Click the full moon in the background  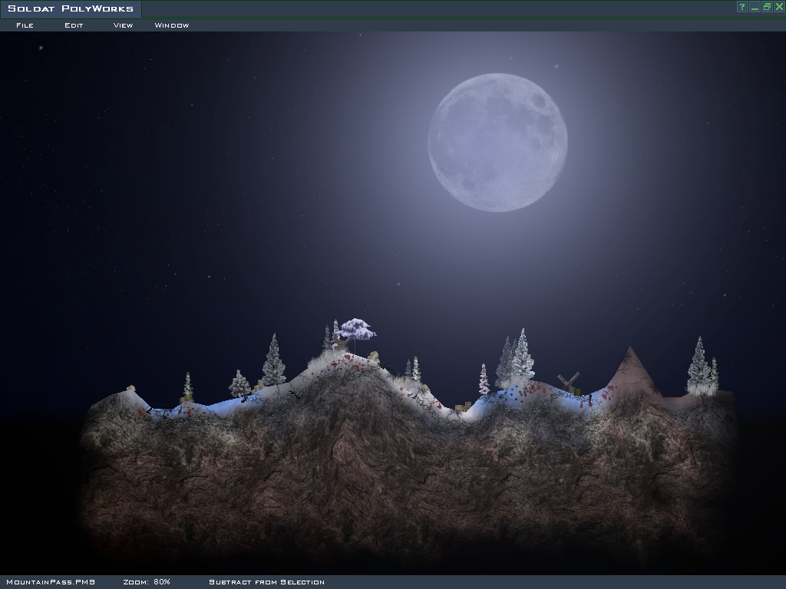(497, 142)
